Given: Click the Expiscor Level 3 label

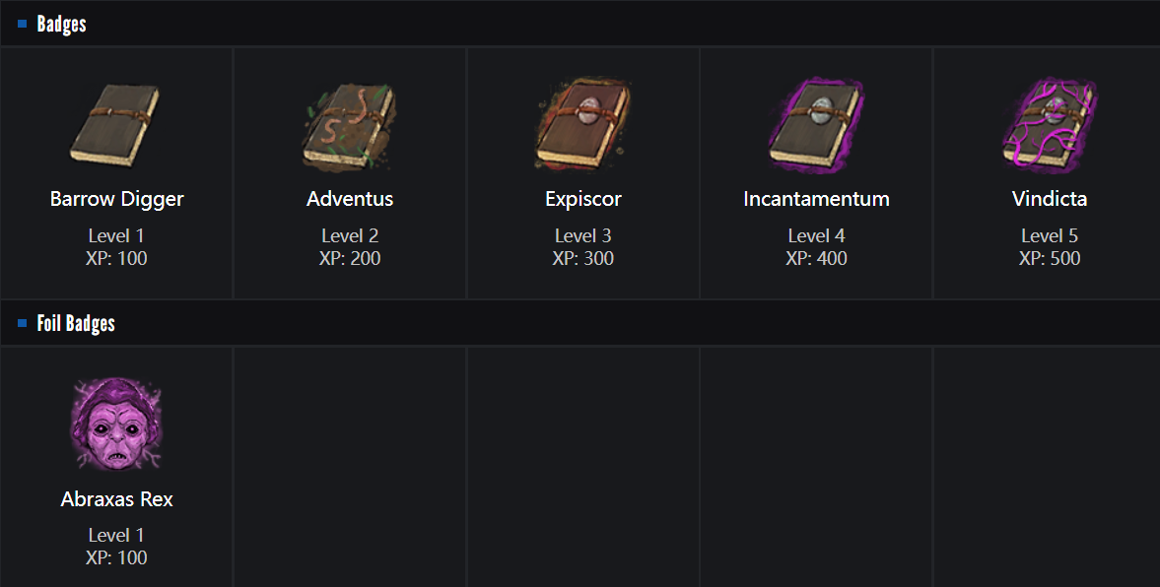Looking at the screenshot, I should click(583, 236).
